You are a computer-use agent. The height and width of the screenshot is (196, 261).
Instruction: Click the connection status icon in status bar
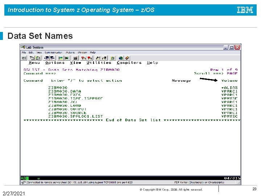[24, 183]
